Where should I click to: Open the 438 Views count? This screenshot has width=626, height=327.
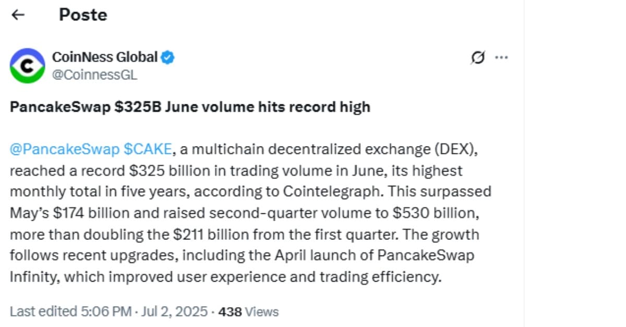pos(248,312)
